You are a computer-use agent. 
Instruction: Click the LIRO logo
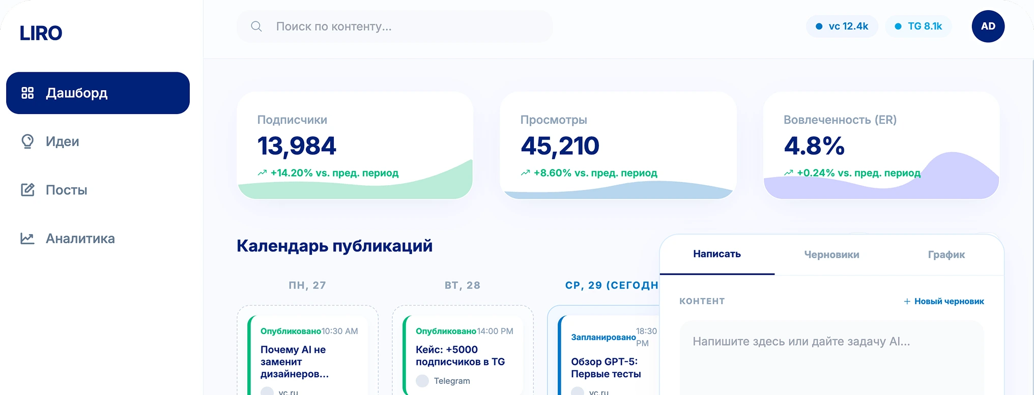point(41,33)
